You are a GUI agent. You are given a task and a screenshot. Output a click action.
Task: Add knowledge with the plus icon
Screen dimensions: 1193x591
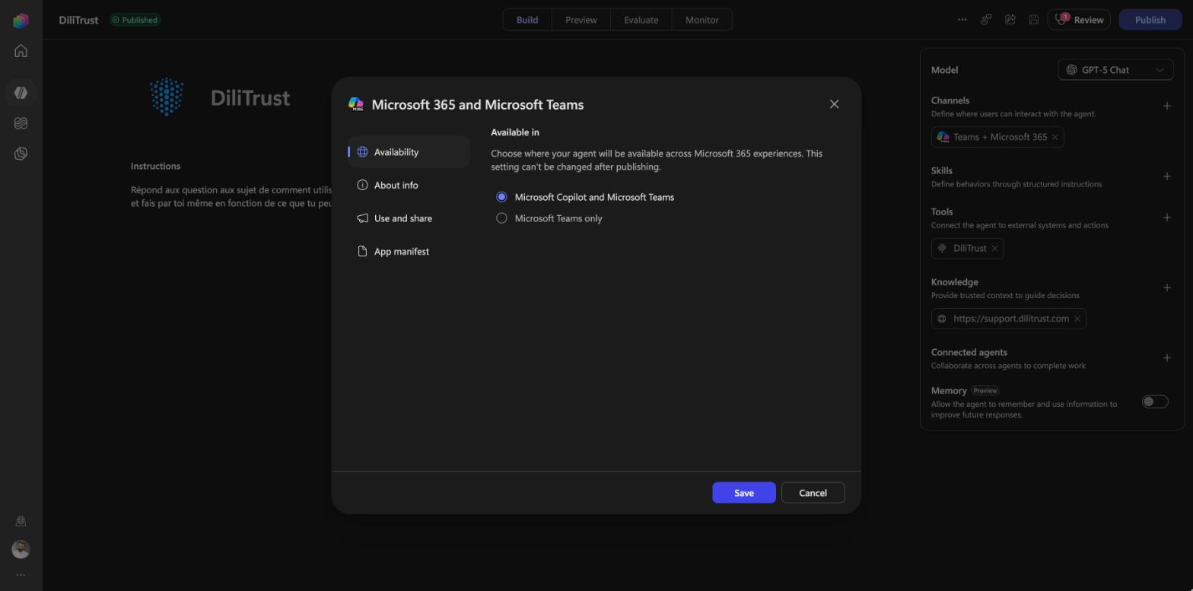tap(1166, 288)
